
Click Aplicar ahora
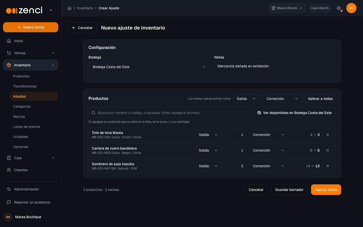326,190
